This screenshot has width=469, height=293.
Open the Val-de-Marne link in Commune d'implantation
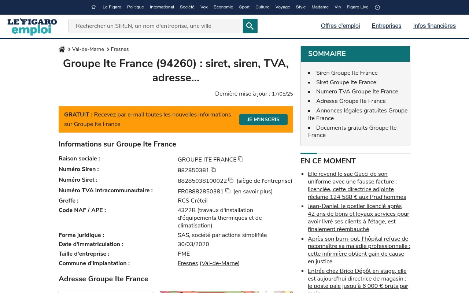[x=220, y=263]
